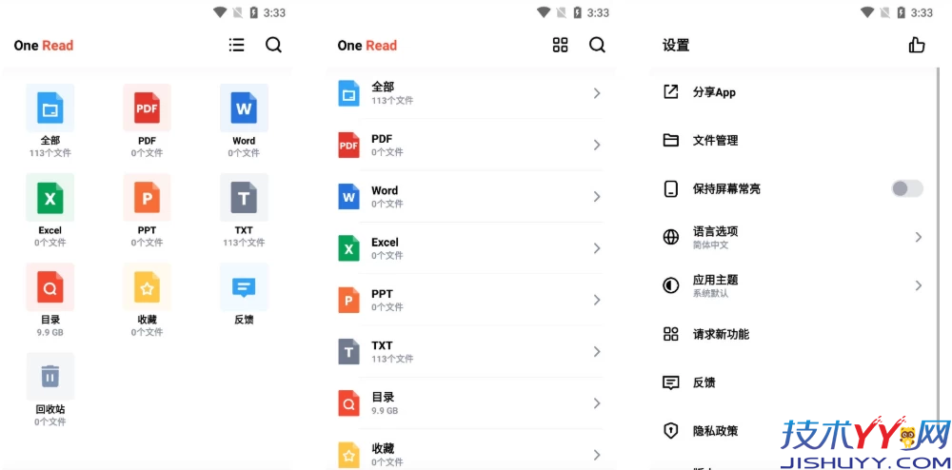Tap the blue 全部 file icon in list view
The width and height of the screenshot is (952, 470).
tap(348, 93)
